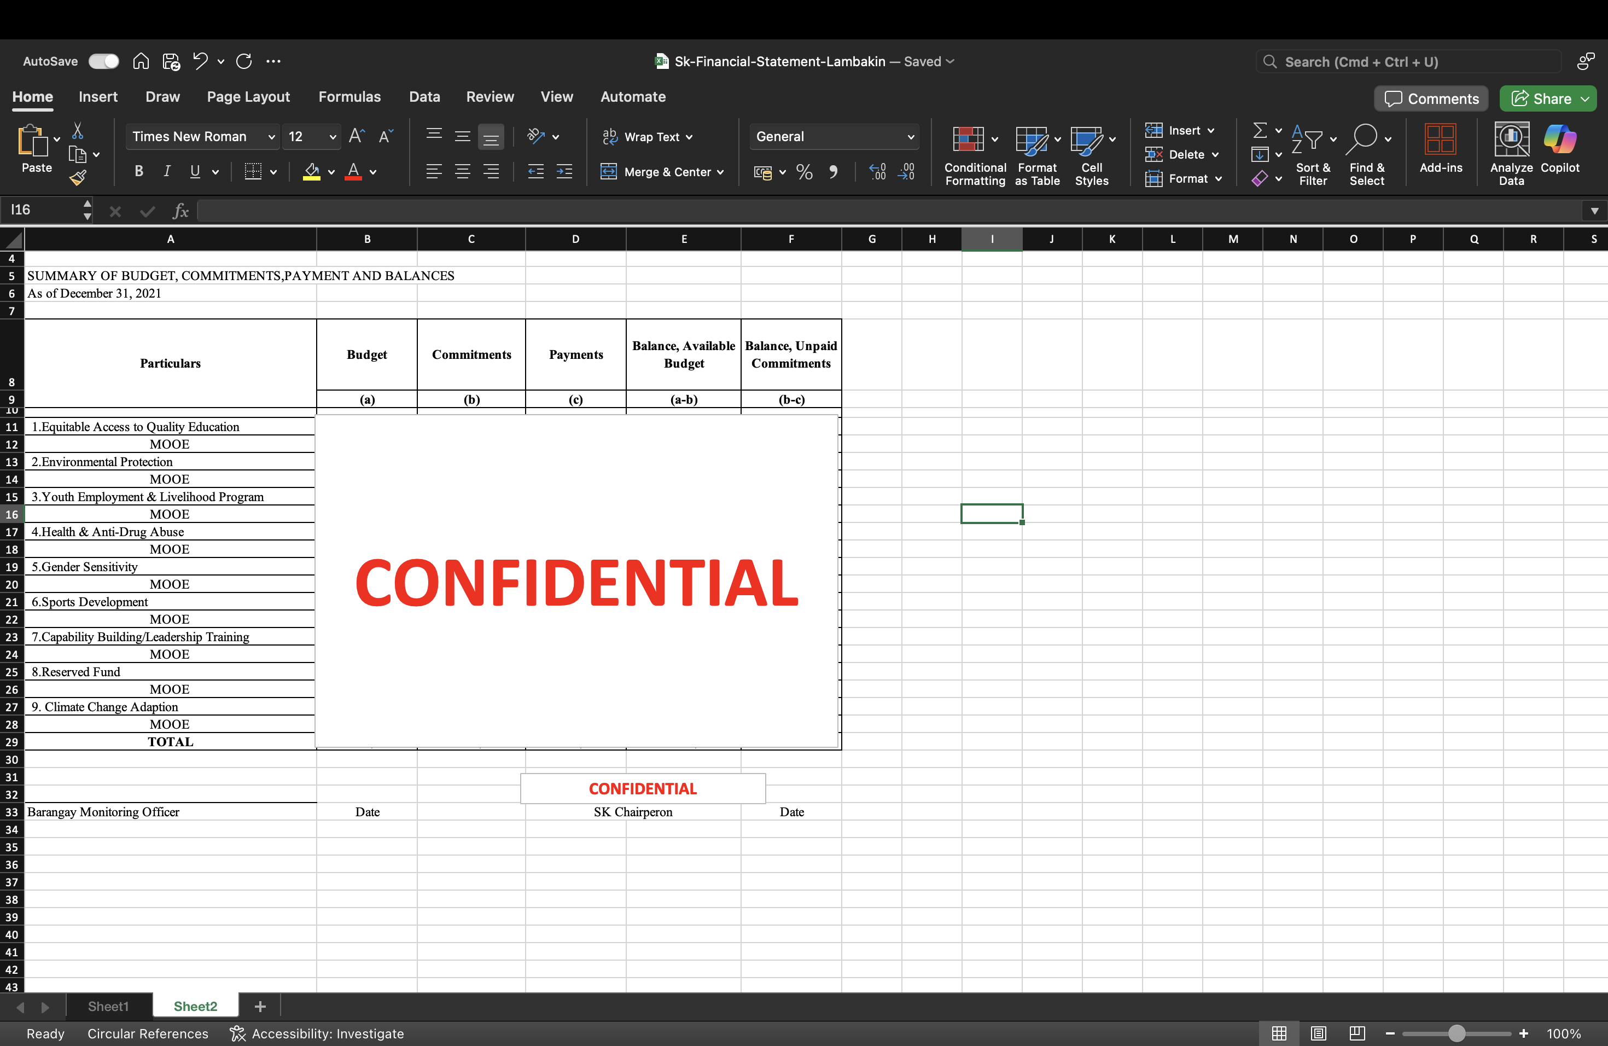1608x1046 pixels.
Task: Switch to Normal view in status bar
Action: 1279,1033
